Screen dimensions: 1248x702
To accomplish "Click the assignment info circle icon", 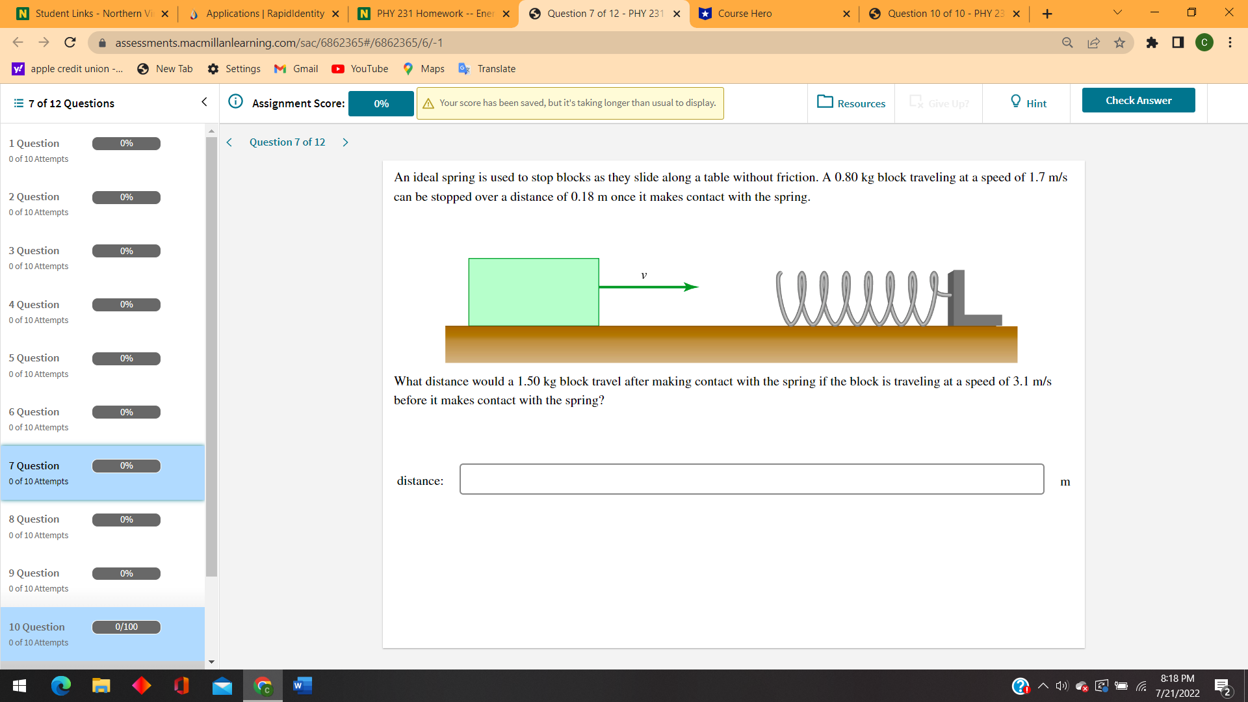I will pyautogui.click(x=235, y=101).
